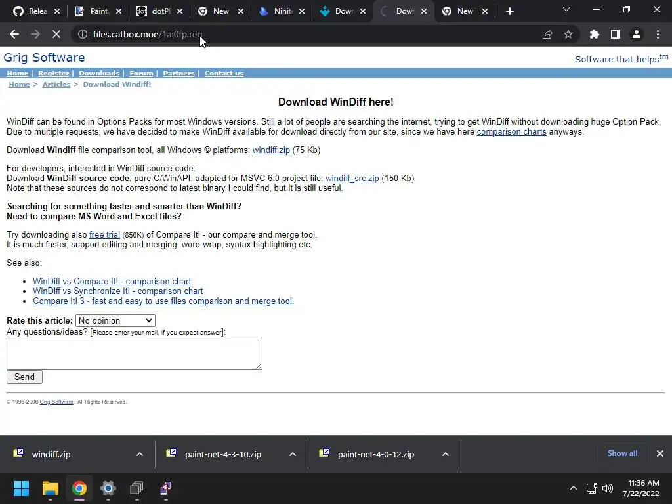
Task: Open Settings gear on the taskbar
Action: tap(108, 488)
